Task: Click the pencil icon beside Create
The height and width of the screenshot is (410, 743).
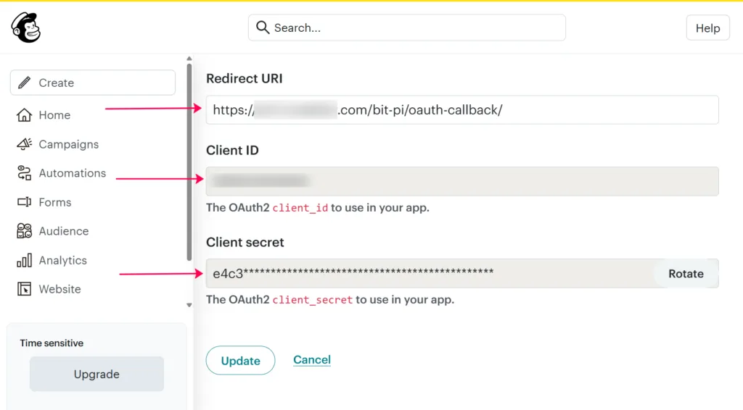Action: (x=24, y=83)
